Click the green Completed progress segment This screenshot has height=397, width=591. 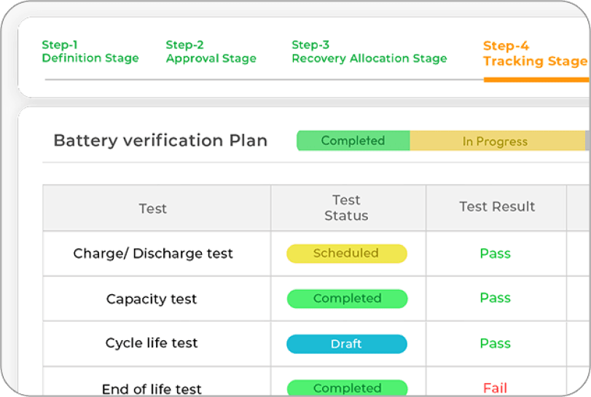point(353,141)
